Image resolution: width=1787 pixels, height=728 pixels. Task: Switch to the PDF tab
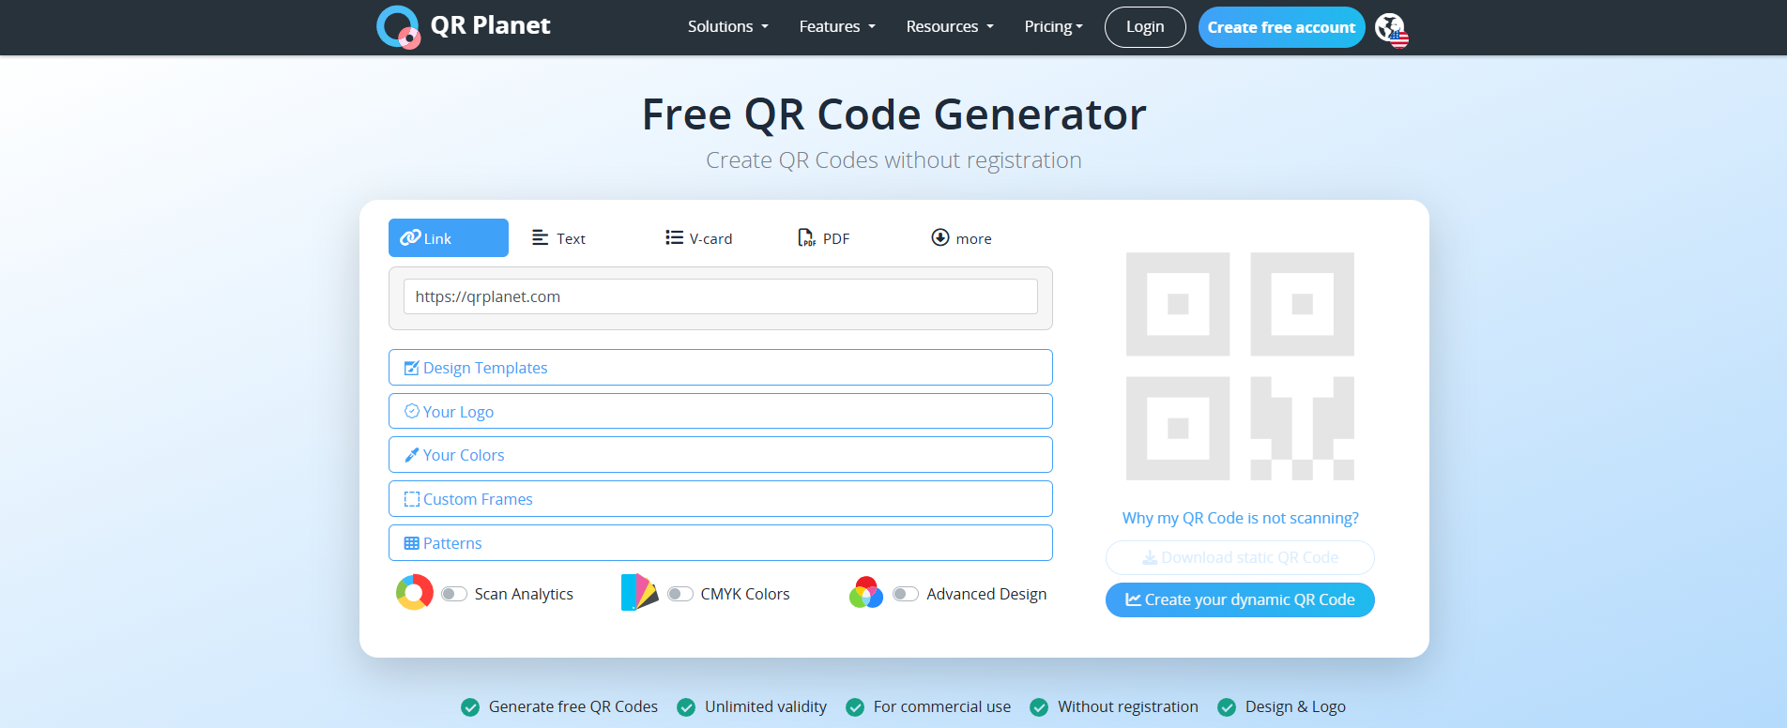(x=824, y=238)
